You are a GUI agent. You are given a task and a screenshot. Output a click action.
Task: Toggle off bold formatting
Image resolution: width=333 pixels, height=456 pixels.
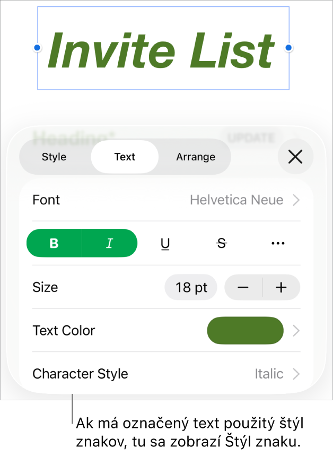[x=54, y=243]
